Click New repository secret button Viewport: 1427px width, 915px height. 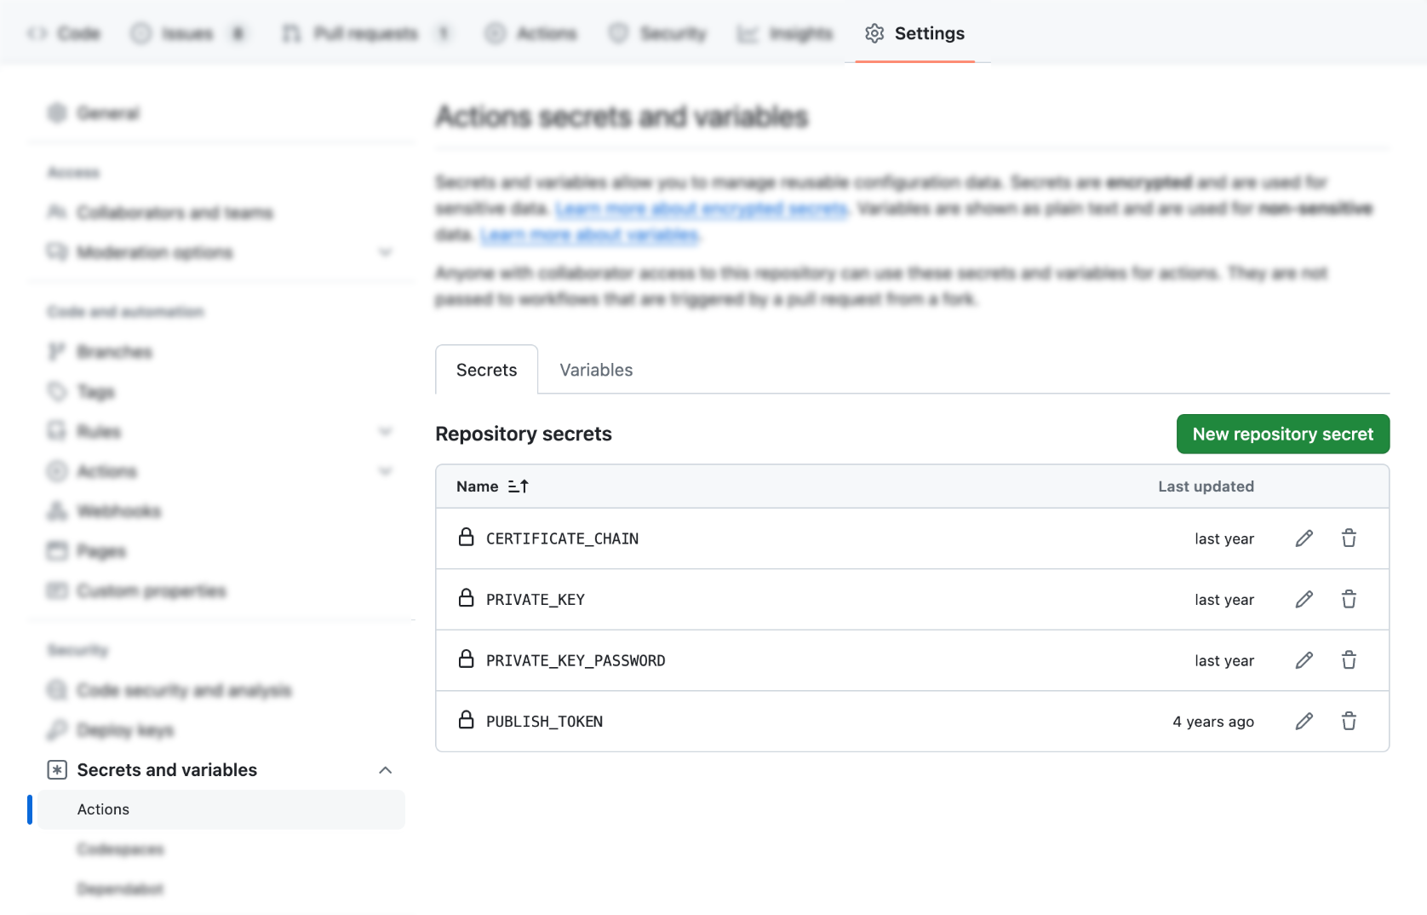1282,434
